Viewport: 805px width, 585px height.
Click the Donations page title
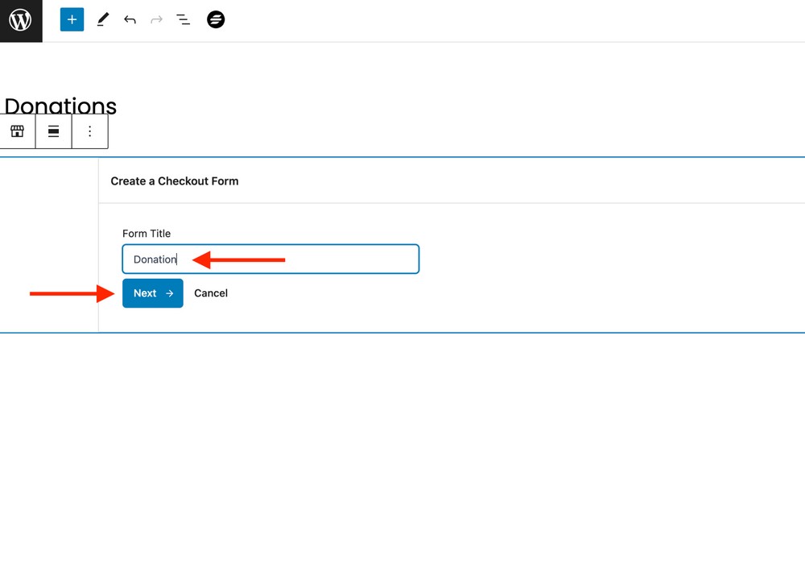[x=60, y=106]
